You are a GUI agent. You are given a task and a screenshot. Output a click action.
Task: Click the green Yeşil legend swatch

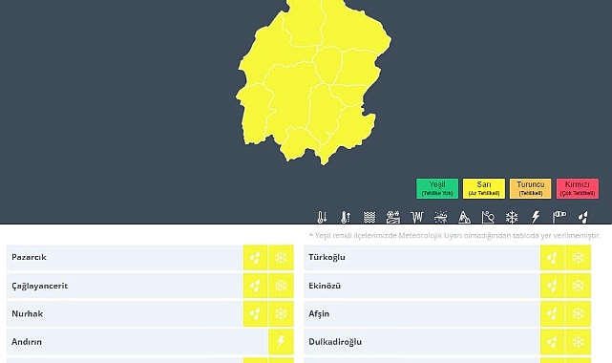point(437,188)
